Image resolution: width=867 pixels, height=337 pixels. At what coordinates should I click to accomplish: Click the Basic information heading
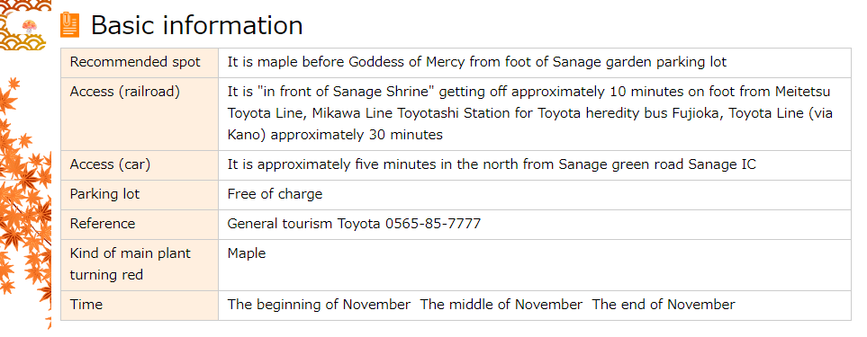196,25
